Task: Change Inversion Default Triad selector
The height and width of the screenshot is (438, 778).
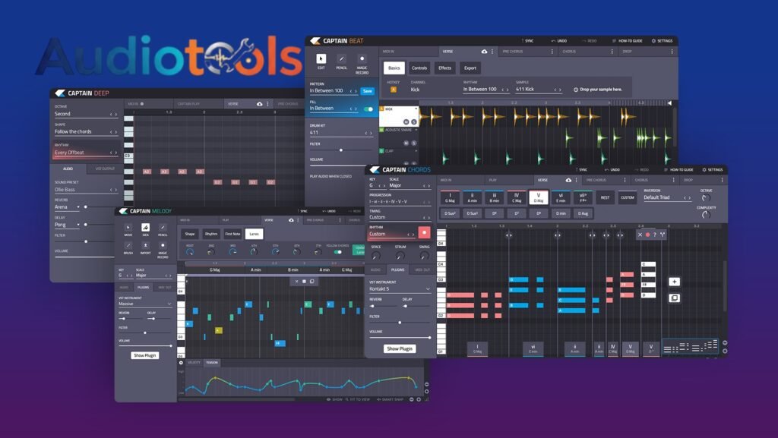Action: click(667, 197)
